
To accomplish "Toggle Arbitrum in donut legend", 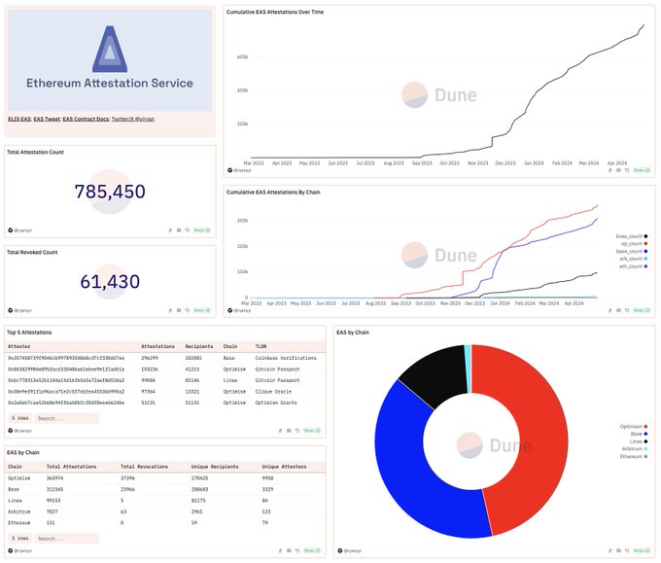I will (x=635, y=448).
